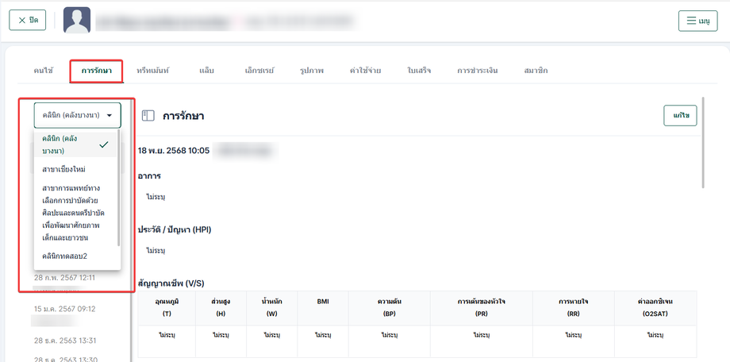Click the treatment panel vertical scrollbar

click(702, 142)
